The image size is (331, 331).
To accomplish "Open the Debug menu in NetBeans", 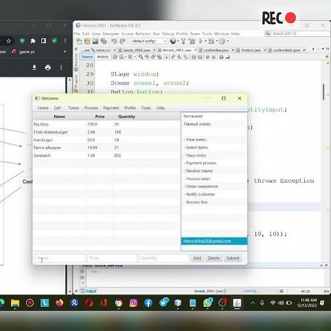I will coord(168,34).
